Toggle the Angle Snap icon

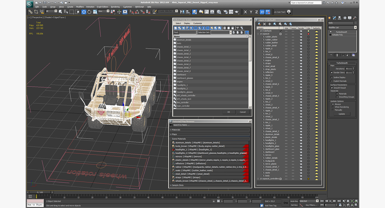click(137, 12)
